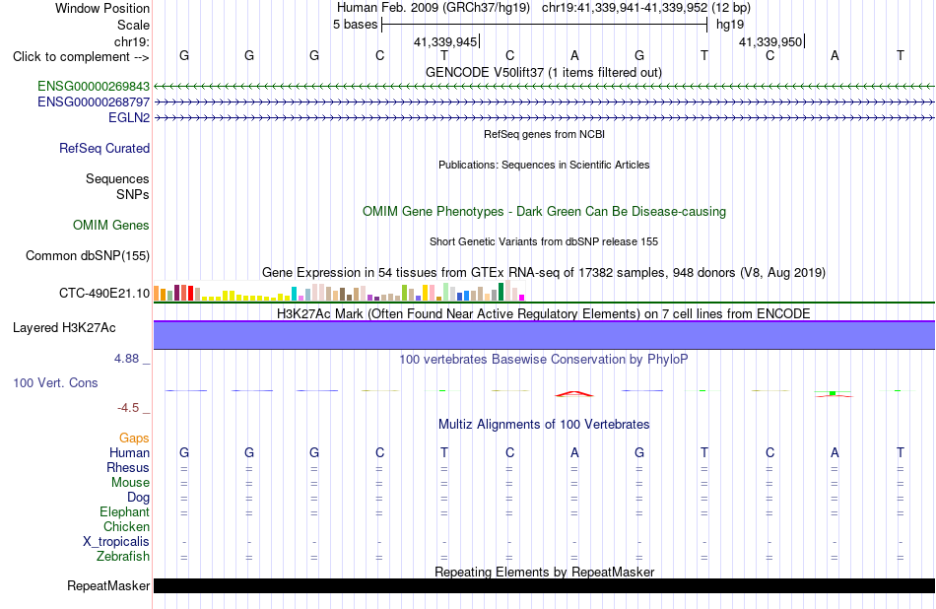Viewport: 936px width, 609px height.
Task: Click the RefSeq Curated track label
Action: (104, 148)
